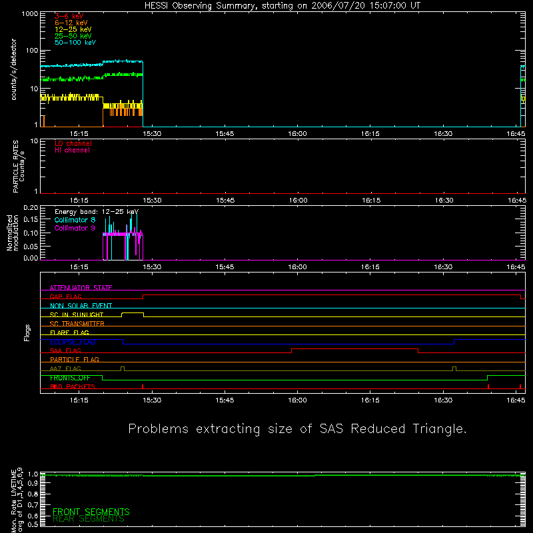Viewport: 533px width, 533px height.
Task: Click the yellow 12-25 keV count-rate legend entry
Action: tap(73, 29)
